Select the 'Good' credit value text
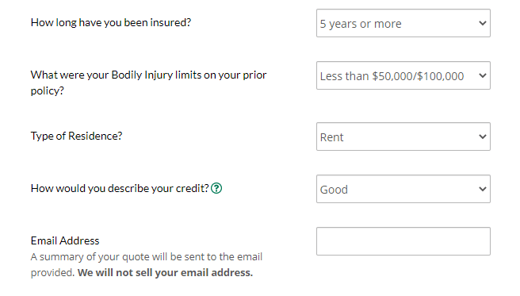520x296 pixels. click(x=334, y=190)
